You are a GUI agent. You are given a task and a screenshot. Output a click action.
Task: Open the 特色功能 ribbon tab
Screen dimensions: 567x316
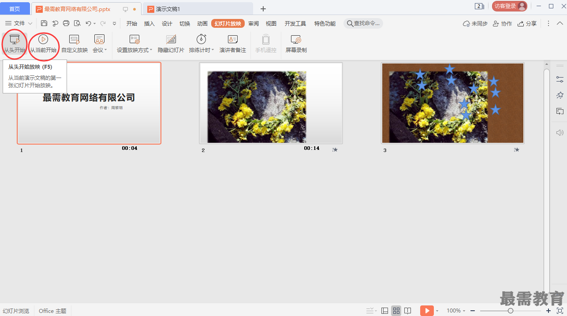(325, 23)
